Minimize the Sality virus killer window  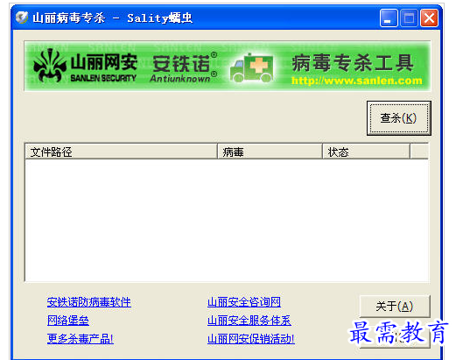click(x=389, y=18)
